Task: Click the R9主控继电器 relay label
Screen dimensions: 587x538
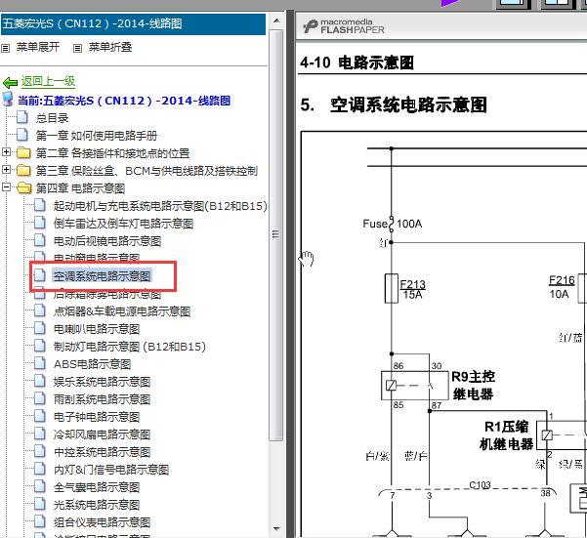Action: pyautogui.click(x=473, y=385)
